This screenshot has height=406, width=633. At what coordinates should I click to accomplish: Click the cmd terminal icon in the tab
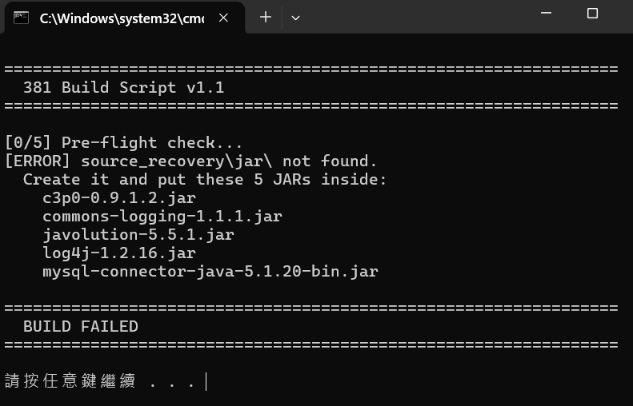click(x=21, y=18)
